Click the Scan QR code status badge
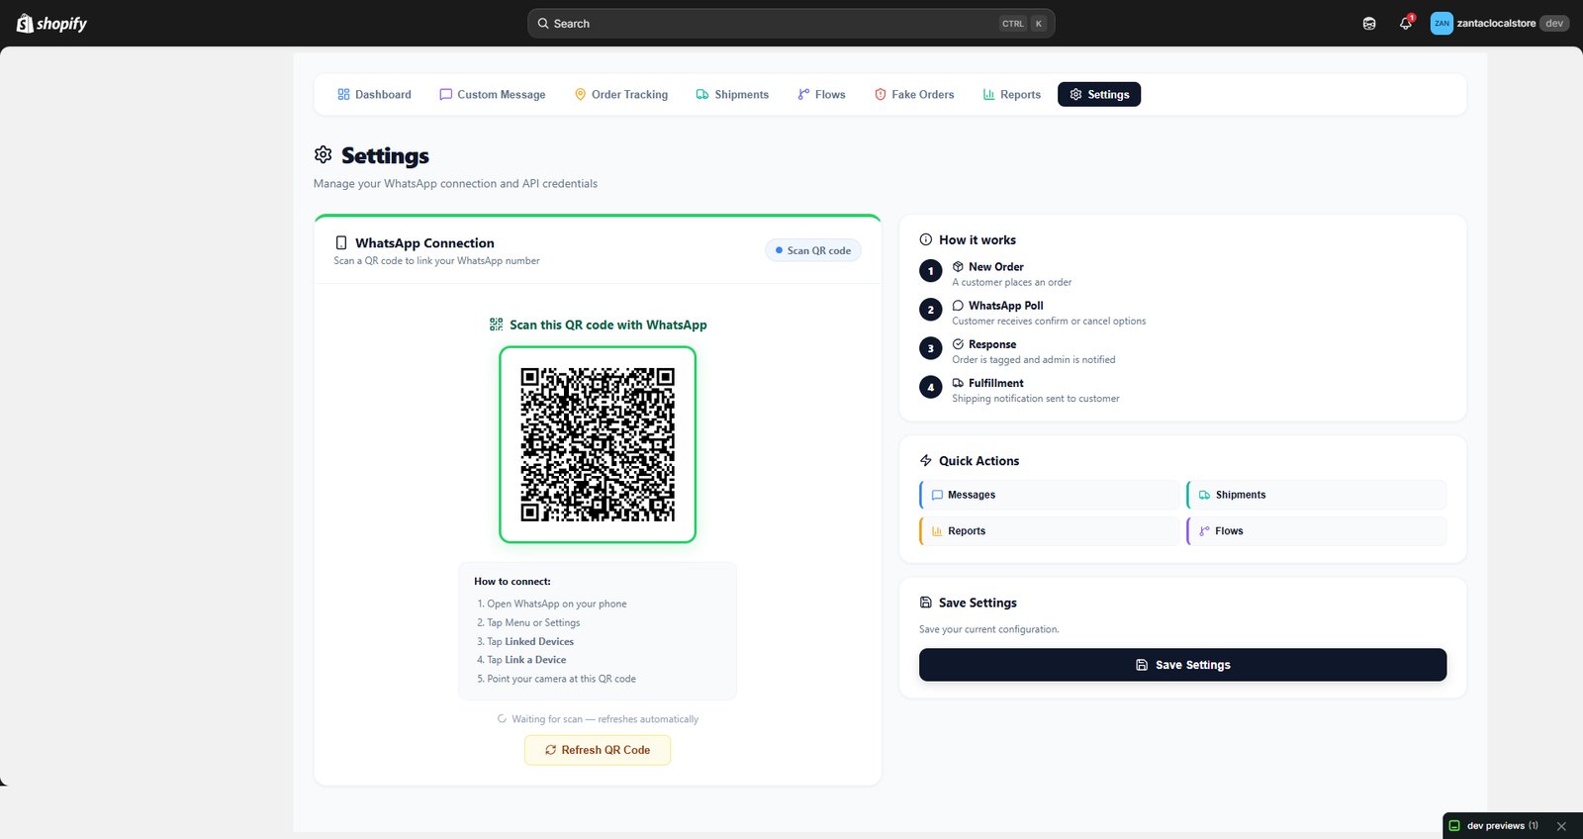This screenshot has height=839, width=1583. 813,250
